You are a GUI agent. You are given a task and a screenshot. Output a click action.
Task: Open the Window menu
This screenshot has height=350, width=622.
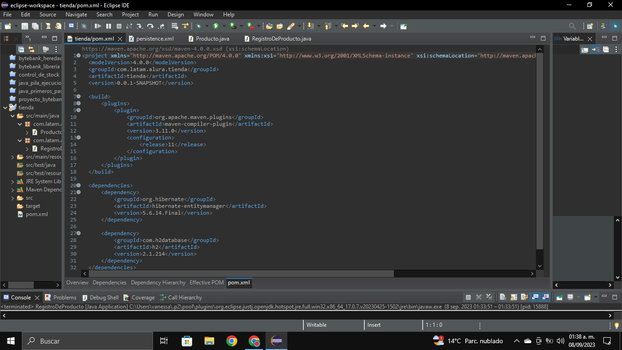click(x=203, y=15)
